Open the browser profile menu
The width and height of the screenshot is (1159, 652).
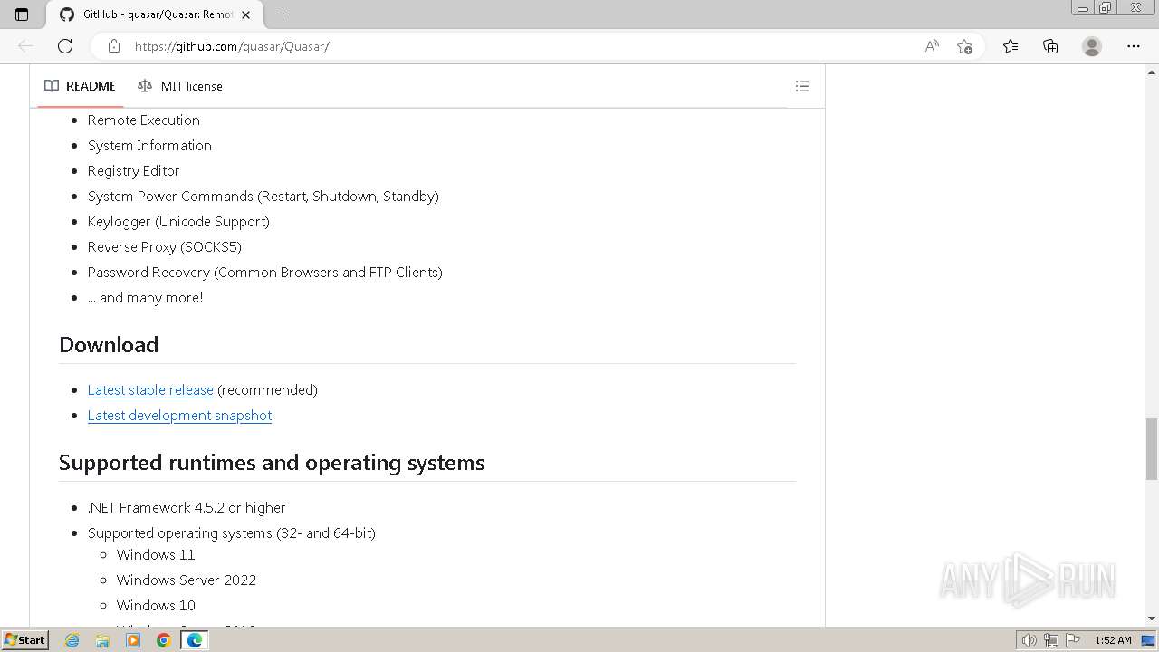tap(1092, 46)
